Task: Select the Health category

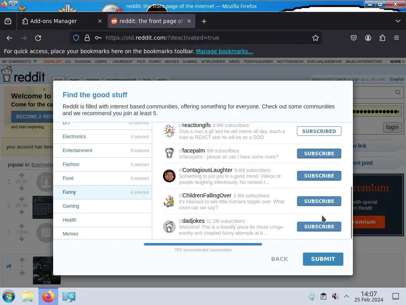Action: 103,220
